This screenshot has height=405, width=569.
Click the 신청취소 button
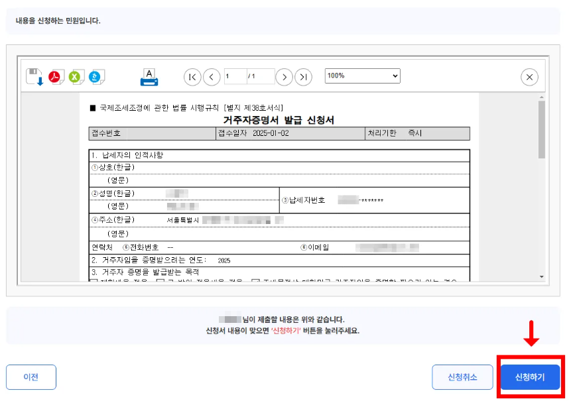point(462,377)
